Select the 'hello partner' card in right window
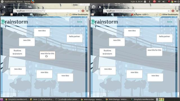The image size is (180, 101). click(x=165, y=38)
